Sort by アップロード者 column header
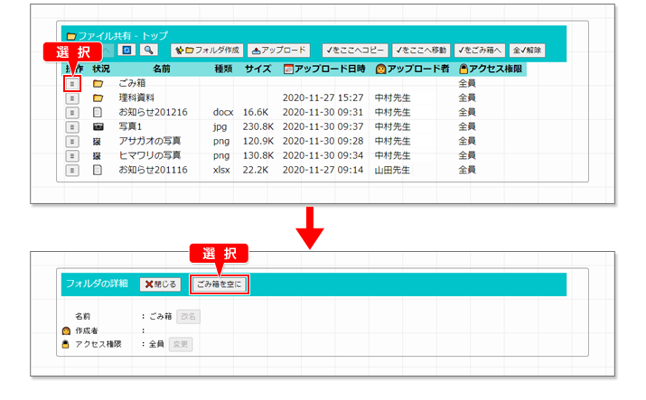646x400 pixels. [412, 69]
